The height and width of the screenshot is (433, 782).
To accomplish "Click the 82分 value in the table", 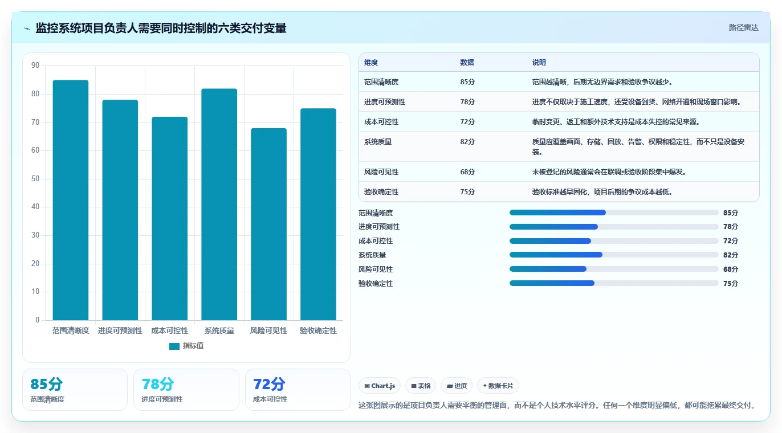I will click(x=467, y=142).
